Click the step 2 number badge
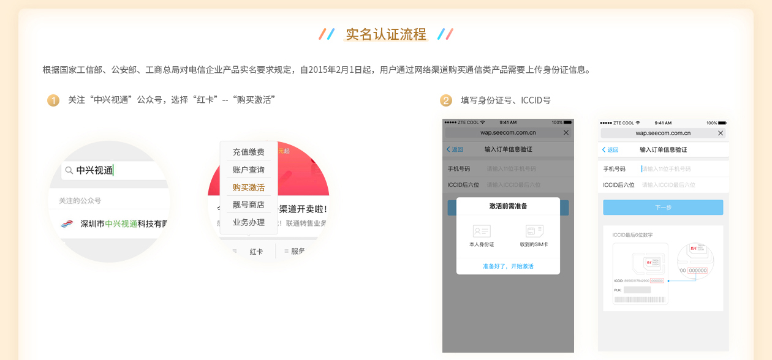 click(446, 100)
